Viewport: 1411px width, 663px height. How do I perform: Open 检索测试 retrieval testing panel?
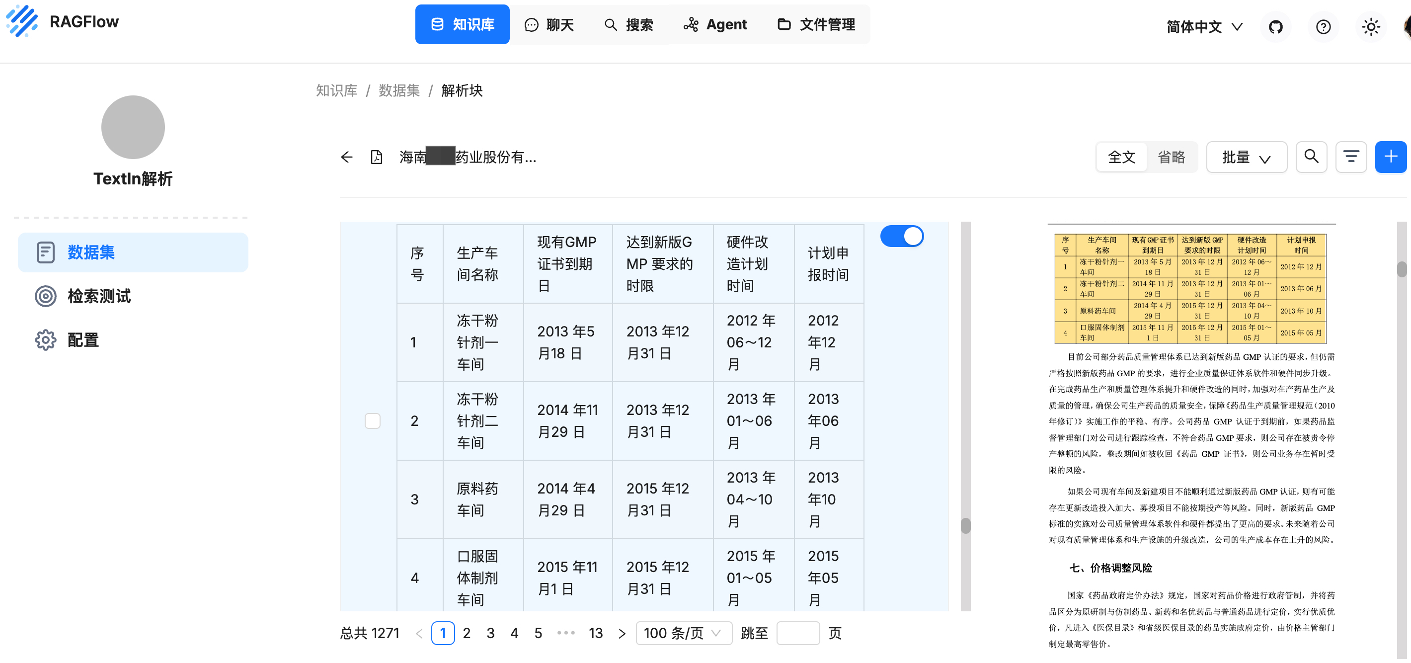(x=98, y=296)
